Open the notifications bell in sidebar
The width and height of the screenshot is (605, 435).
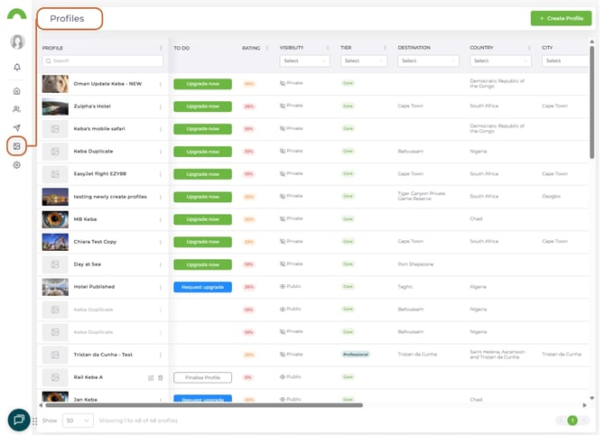pos(16,68)
